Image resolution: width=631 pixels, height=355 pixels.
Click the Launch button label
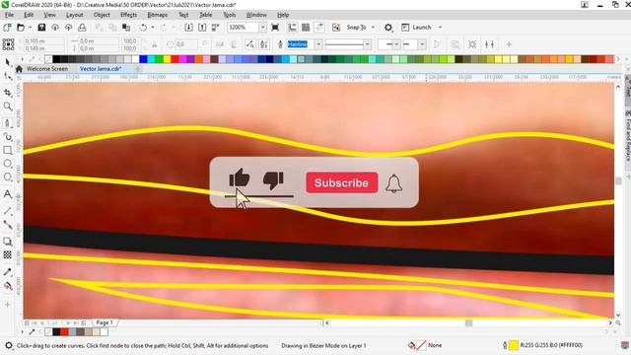(x=422, y=28)
